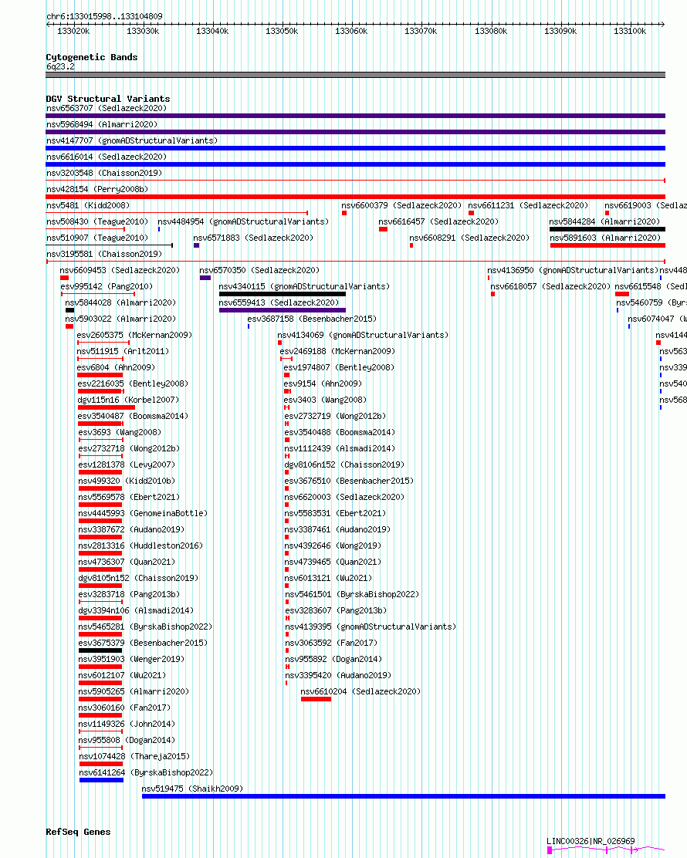687x858 pixels.
Task: Open nsv6610204 (Sedlazeck2020) variant
Action: pos(360,692)
